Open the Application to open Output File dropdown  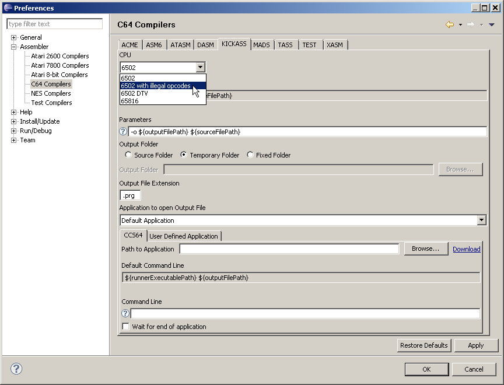click(481, 220)
